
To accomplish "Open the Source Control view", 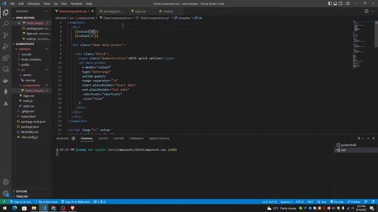I will [5, 35].
